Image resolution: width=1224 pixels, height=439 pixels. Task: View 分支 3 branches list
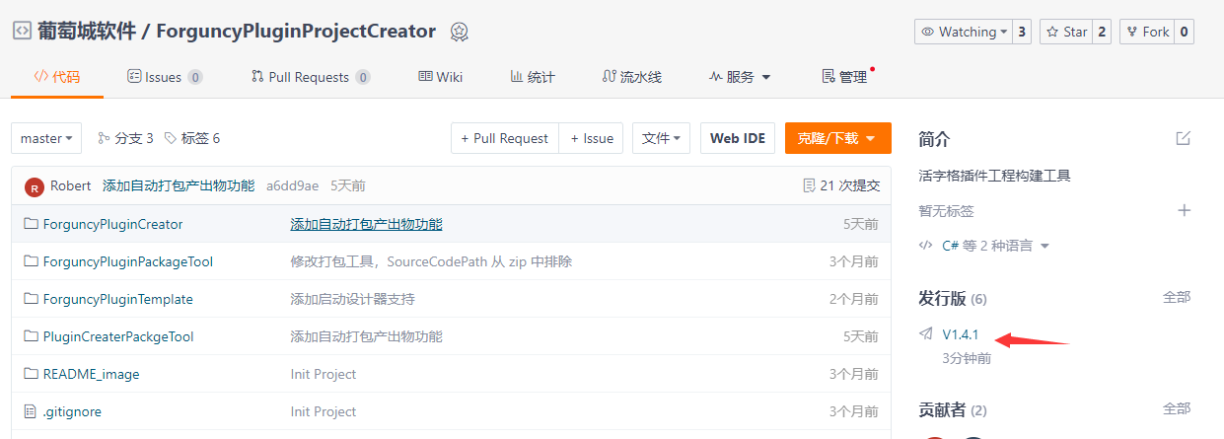pos(125,138)
